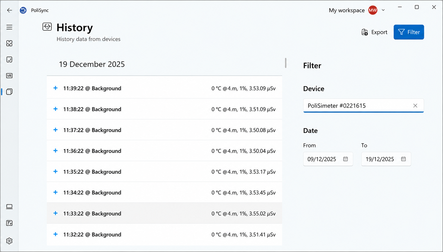Expand the 11:36:22 Background entry
The height and width of the screenshot is (252, 443).
(55, 151)
